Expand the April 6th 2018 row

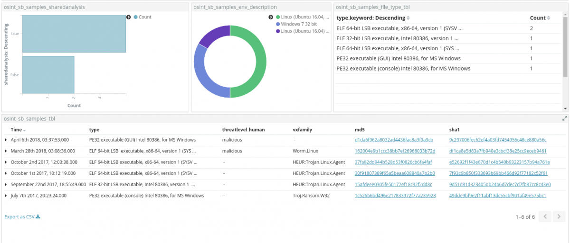(x=6, y=140)
